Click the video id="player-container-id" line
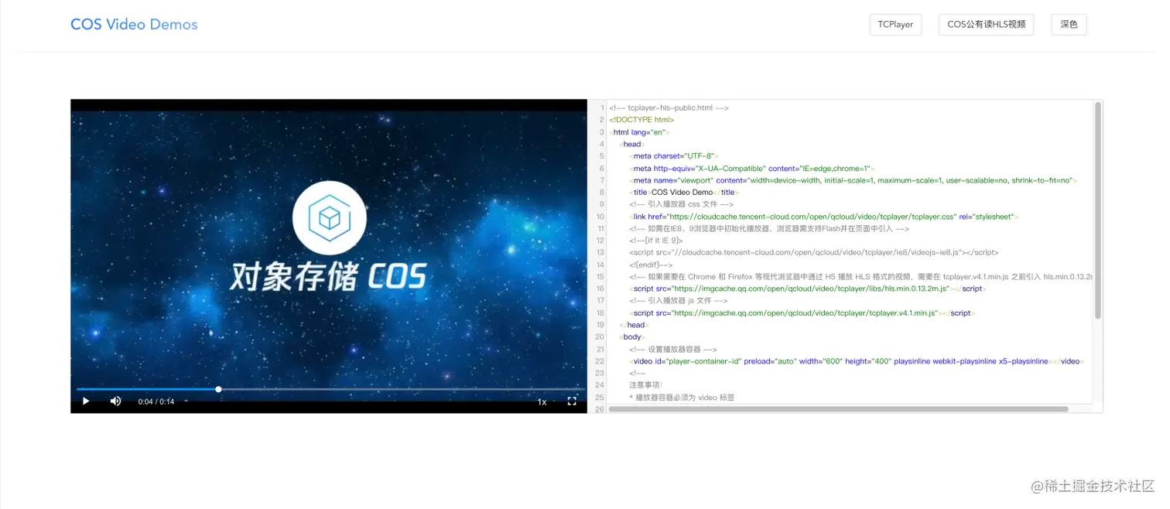 pos(856,361)
